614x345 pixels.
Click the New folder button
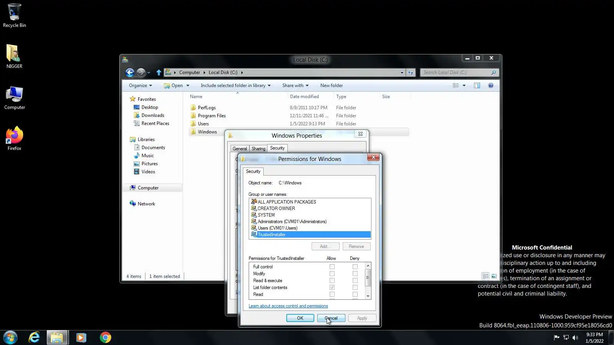(332, 85)
